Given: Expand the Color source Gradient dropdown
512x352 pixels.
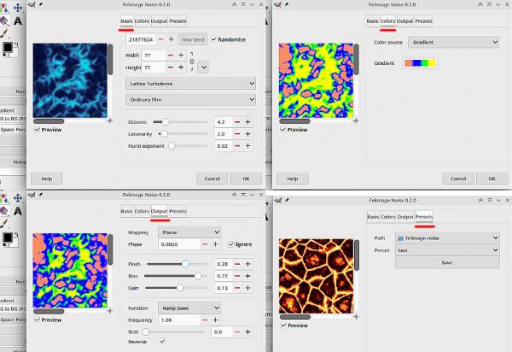Looking at the screenshot, I should pos(454,42).
